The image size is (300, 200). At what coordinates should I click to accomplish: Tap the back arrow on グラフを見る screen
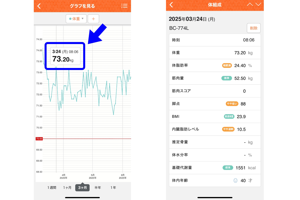[x=39, y=6]
